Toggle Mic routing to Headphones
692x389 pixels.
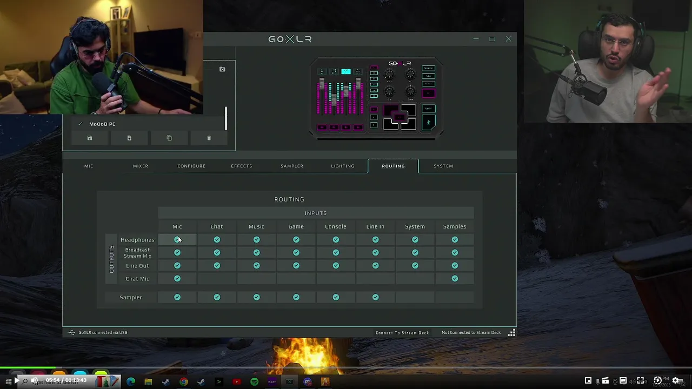[177, 239]
